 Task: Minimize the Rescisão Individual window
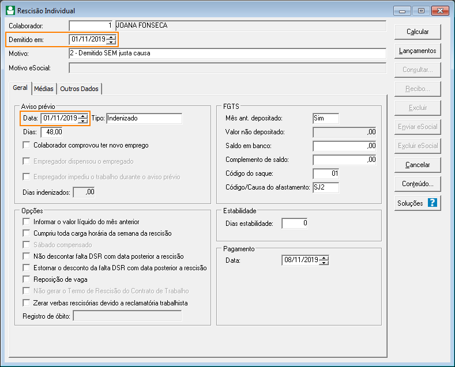tap(402, 11)
